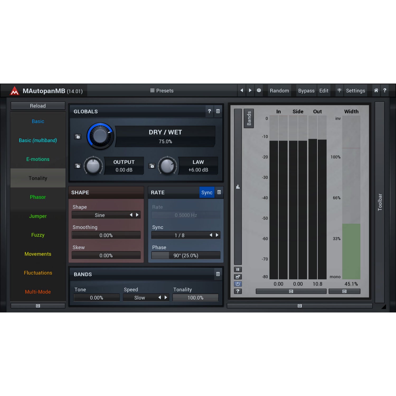Click the bottom expander under meter panel

[300, 306]
